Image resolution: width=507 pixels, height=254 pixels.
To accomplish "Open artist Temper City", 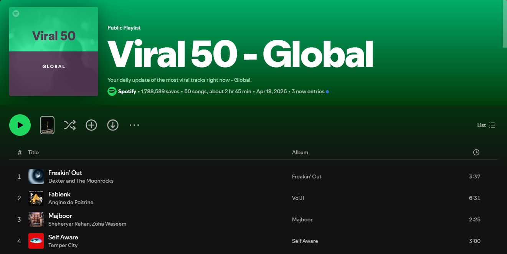I will point(63,245).
